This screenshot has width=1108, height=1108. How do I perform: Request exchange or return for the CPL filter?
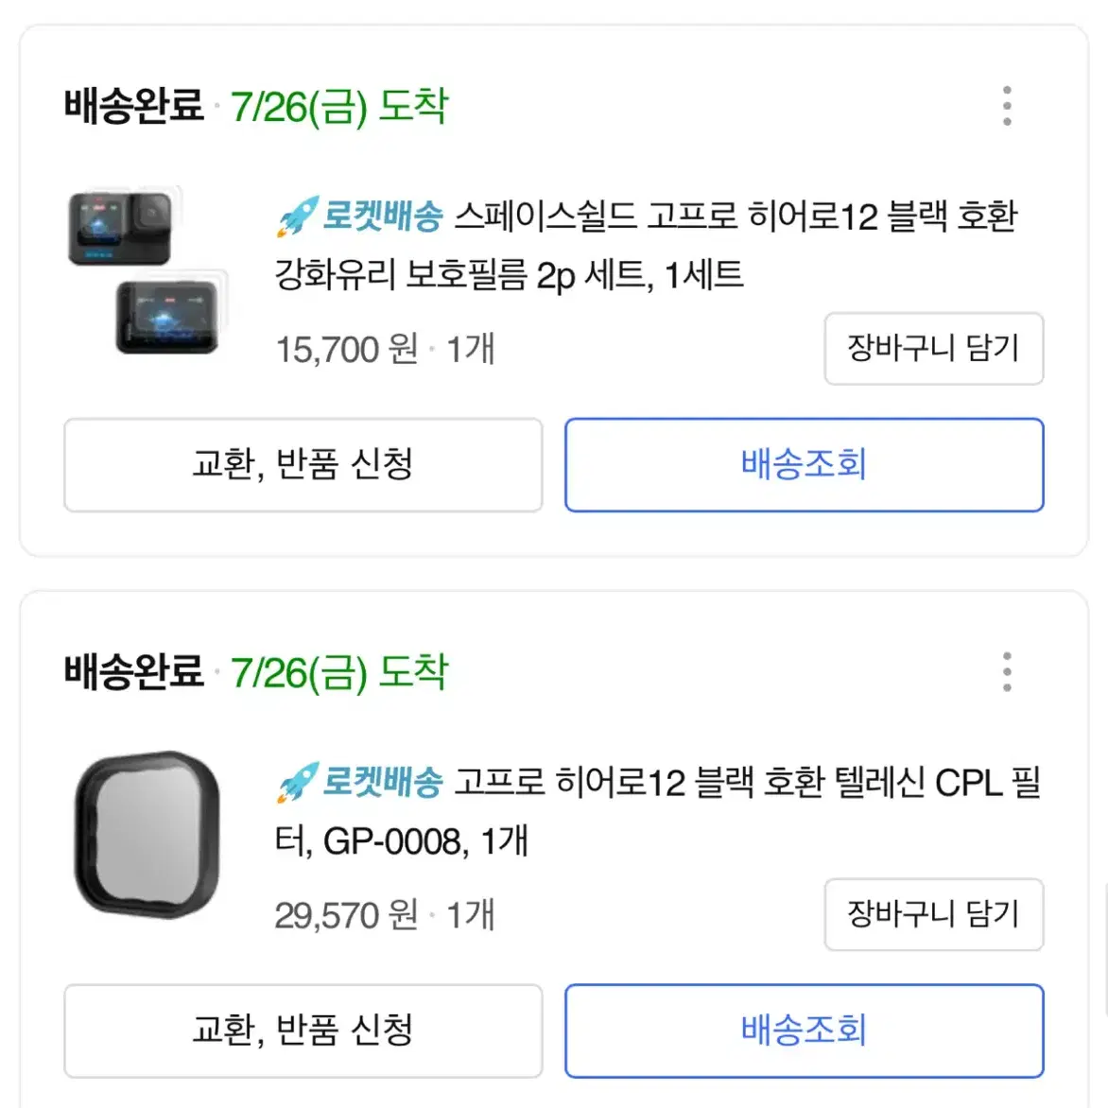click(303, 1031)
